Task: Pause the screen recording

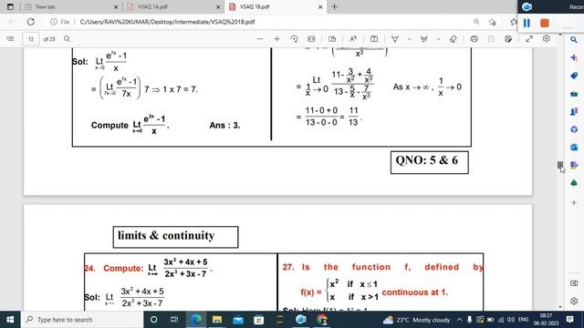Action: pos(527,23)
